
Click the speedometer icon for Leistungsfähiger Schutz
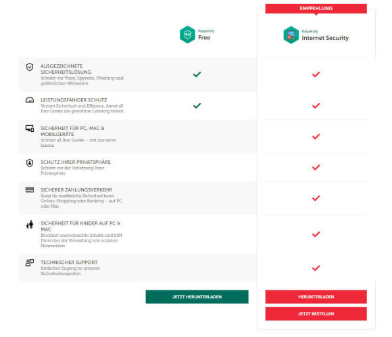[x=30, y=100]
